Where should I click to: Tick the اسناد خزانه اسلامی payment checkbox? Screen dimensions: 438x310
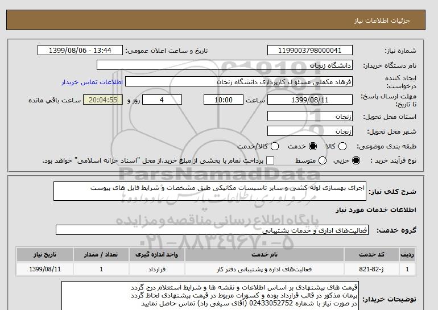[x=270, y=160]
